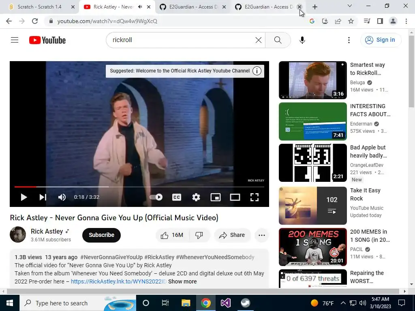The image size is (415, 311).
Task: Open the Windows Start menu
Action: 10,303
